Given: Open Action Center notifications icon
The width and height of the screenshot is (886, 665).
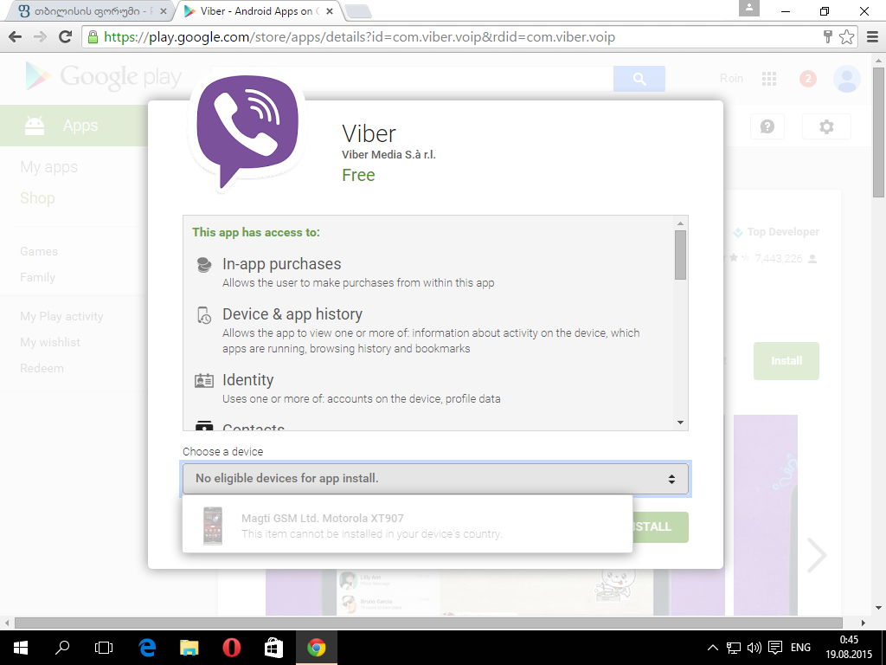Looking at the screenshot, I should point(775,648).
